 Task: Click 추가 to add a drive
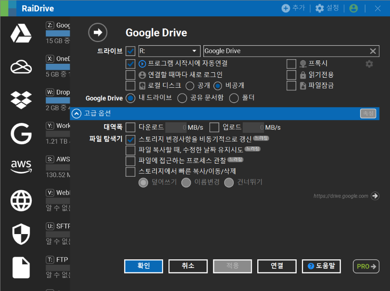pyautogui.click(x=293, y=8)
